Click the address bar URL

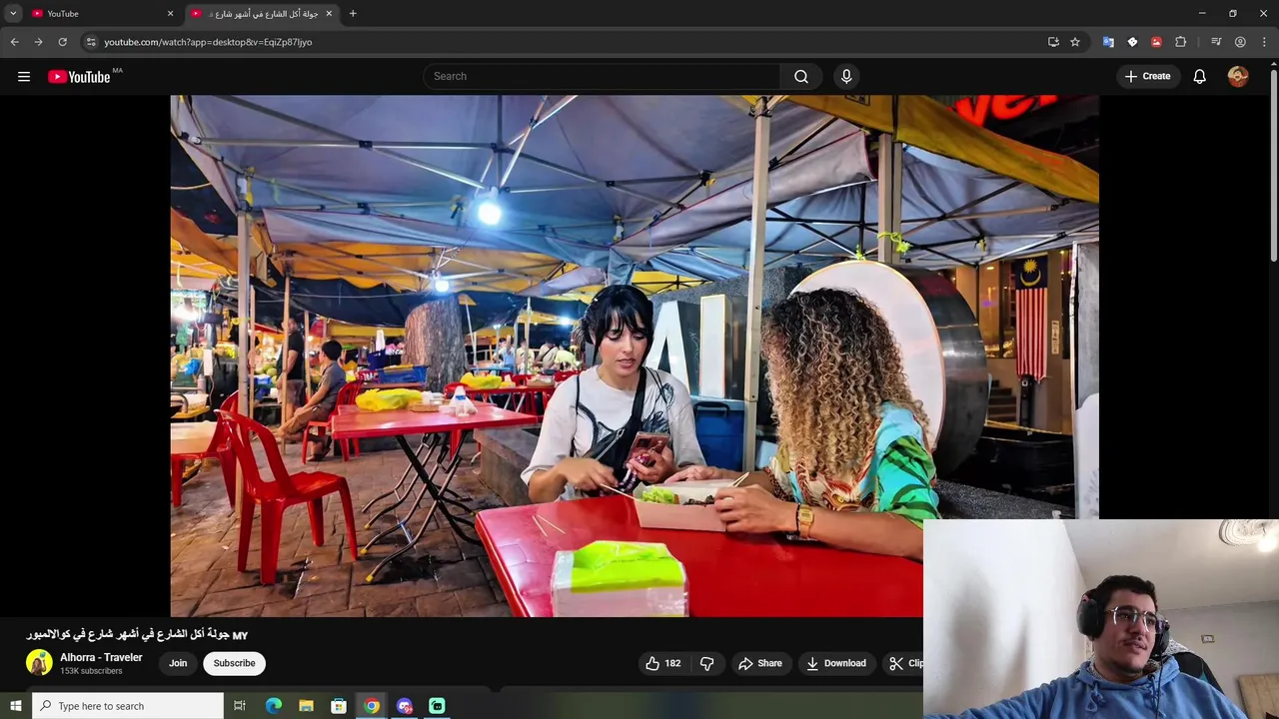pyautogui.click(x=208, y=42)
